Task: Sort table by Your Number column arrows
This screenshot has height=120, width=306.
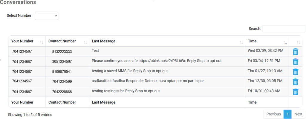Action: click(x=42, y=42)
